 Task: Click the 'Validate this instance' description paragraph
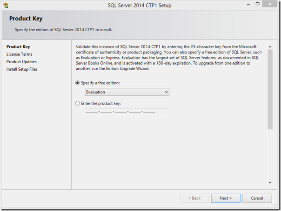click(x=168, y=58)
